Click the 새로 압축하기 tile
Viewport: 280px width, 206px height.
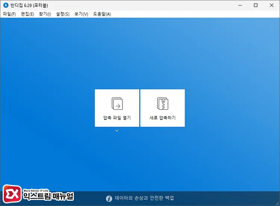(162, 108)
